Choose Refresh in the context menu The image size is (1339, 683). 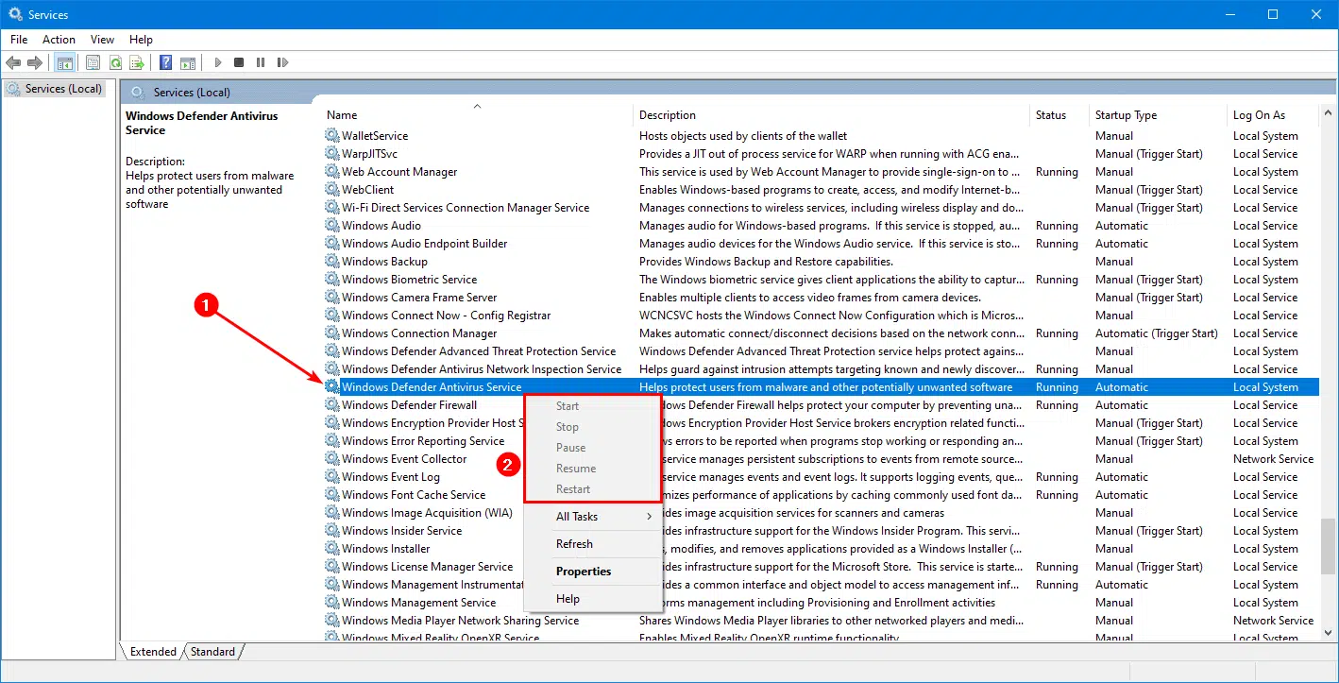pyautogui.click(x=593, y=544)
